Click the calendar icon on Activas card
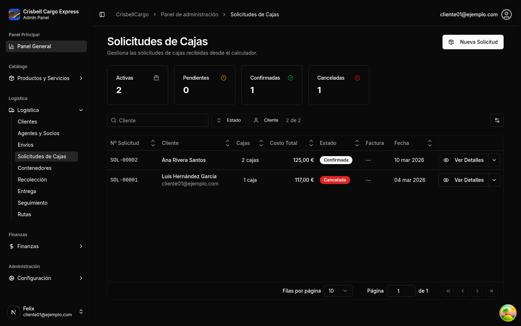The image size is (521, 326). point(156,78)
